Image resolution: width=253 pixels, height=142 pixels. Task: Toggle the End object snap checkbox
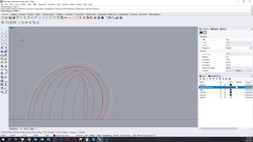pos(2,133)
